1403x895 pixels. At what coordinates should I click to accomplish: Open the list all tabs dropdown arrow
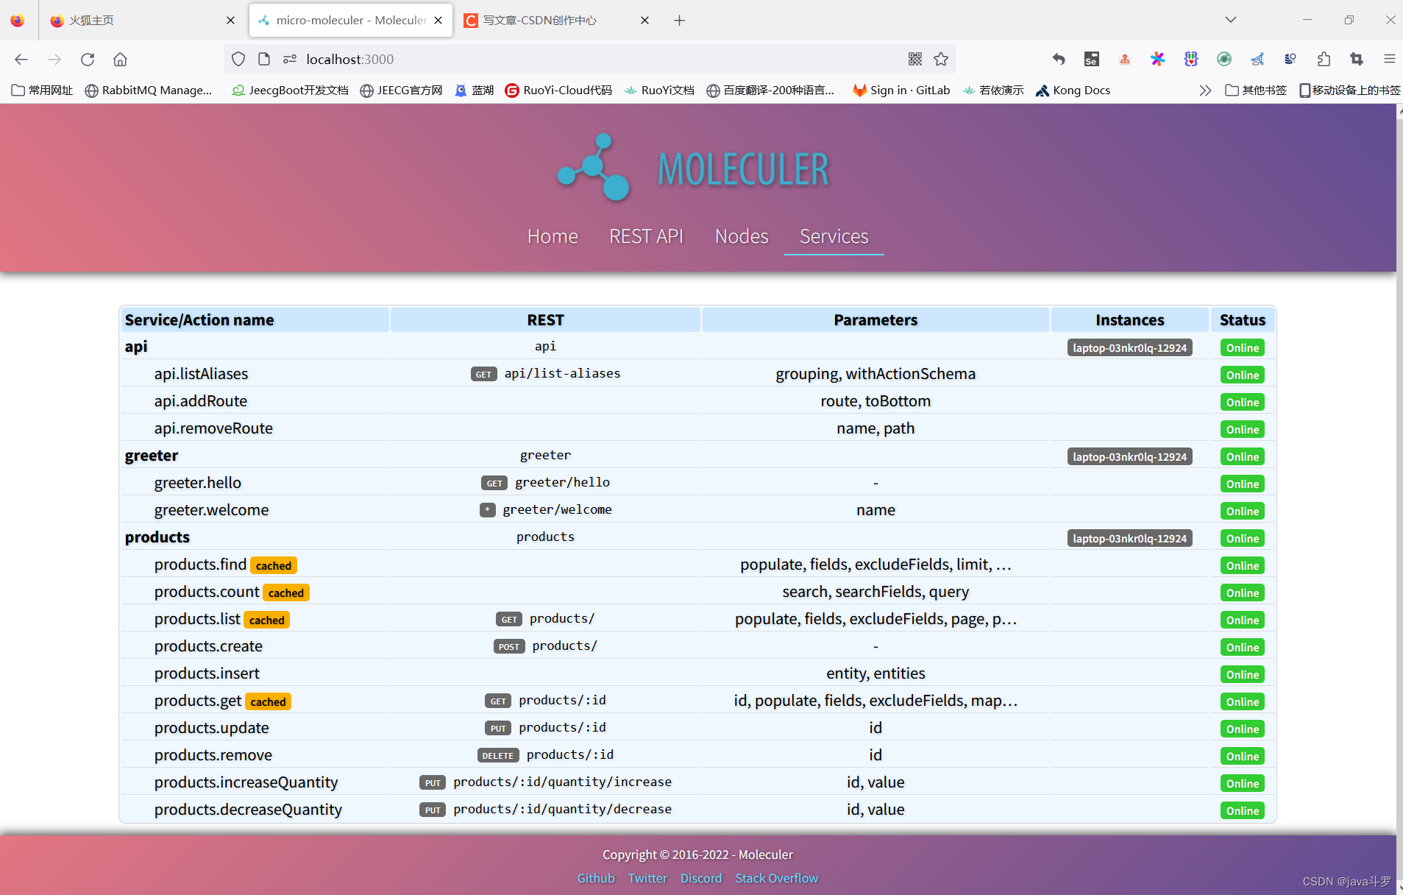[x=1231, y=20]
